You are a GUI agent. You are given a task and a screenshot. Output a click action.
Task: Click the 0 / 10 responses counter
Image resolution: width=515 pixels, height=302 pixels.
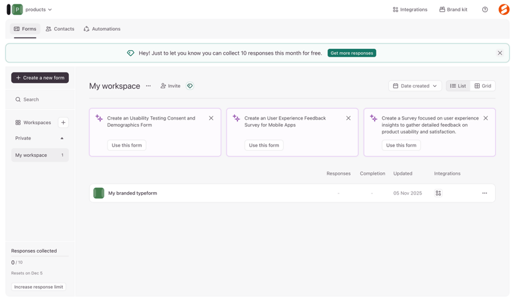[x=17, y=262]
